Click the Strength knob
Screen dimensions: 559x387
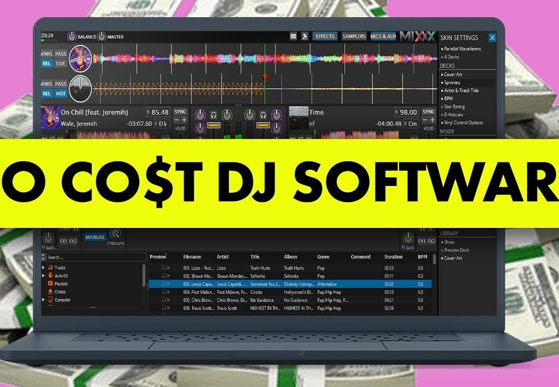tap(115, 234)
